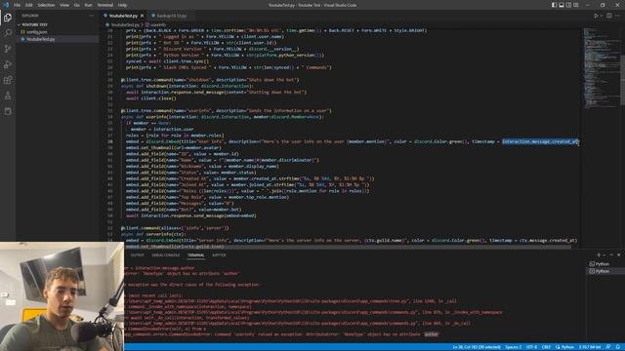The image size is (625, 351).
Task: Open the Explorer view in activity bar
Action: [x=8, y=18]
